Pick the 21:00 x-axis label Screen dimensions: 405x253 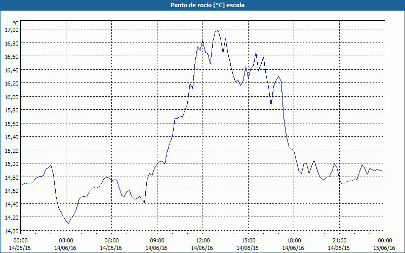[x=339, y=241]
